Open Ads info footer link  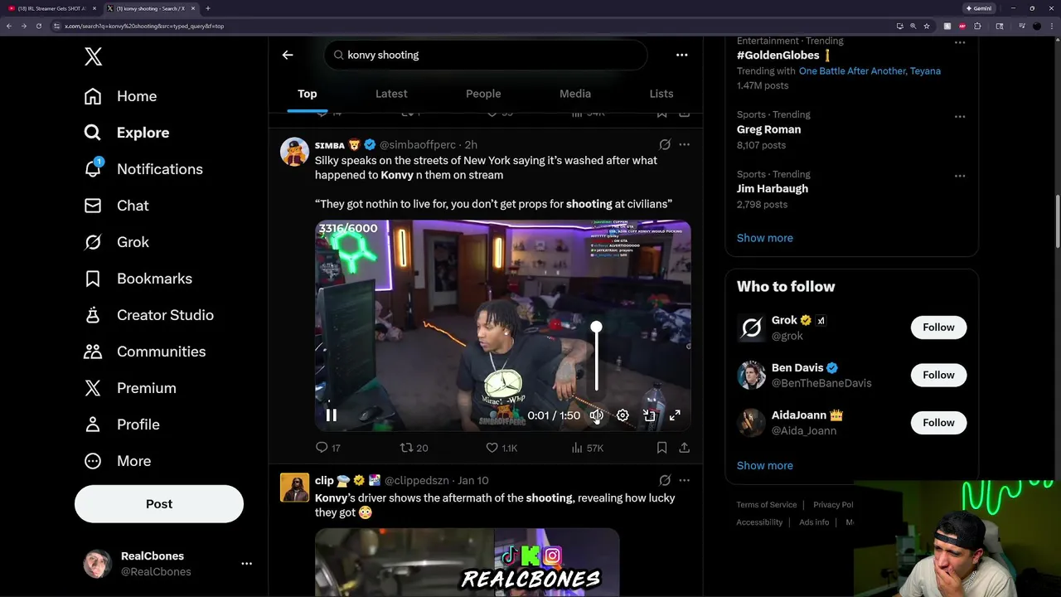click(814, 522)
